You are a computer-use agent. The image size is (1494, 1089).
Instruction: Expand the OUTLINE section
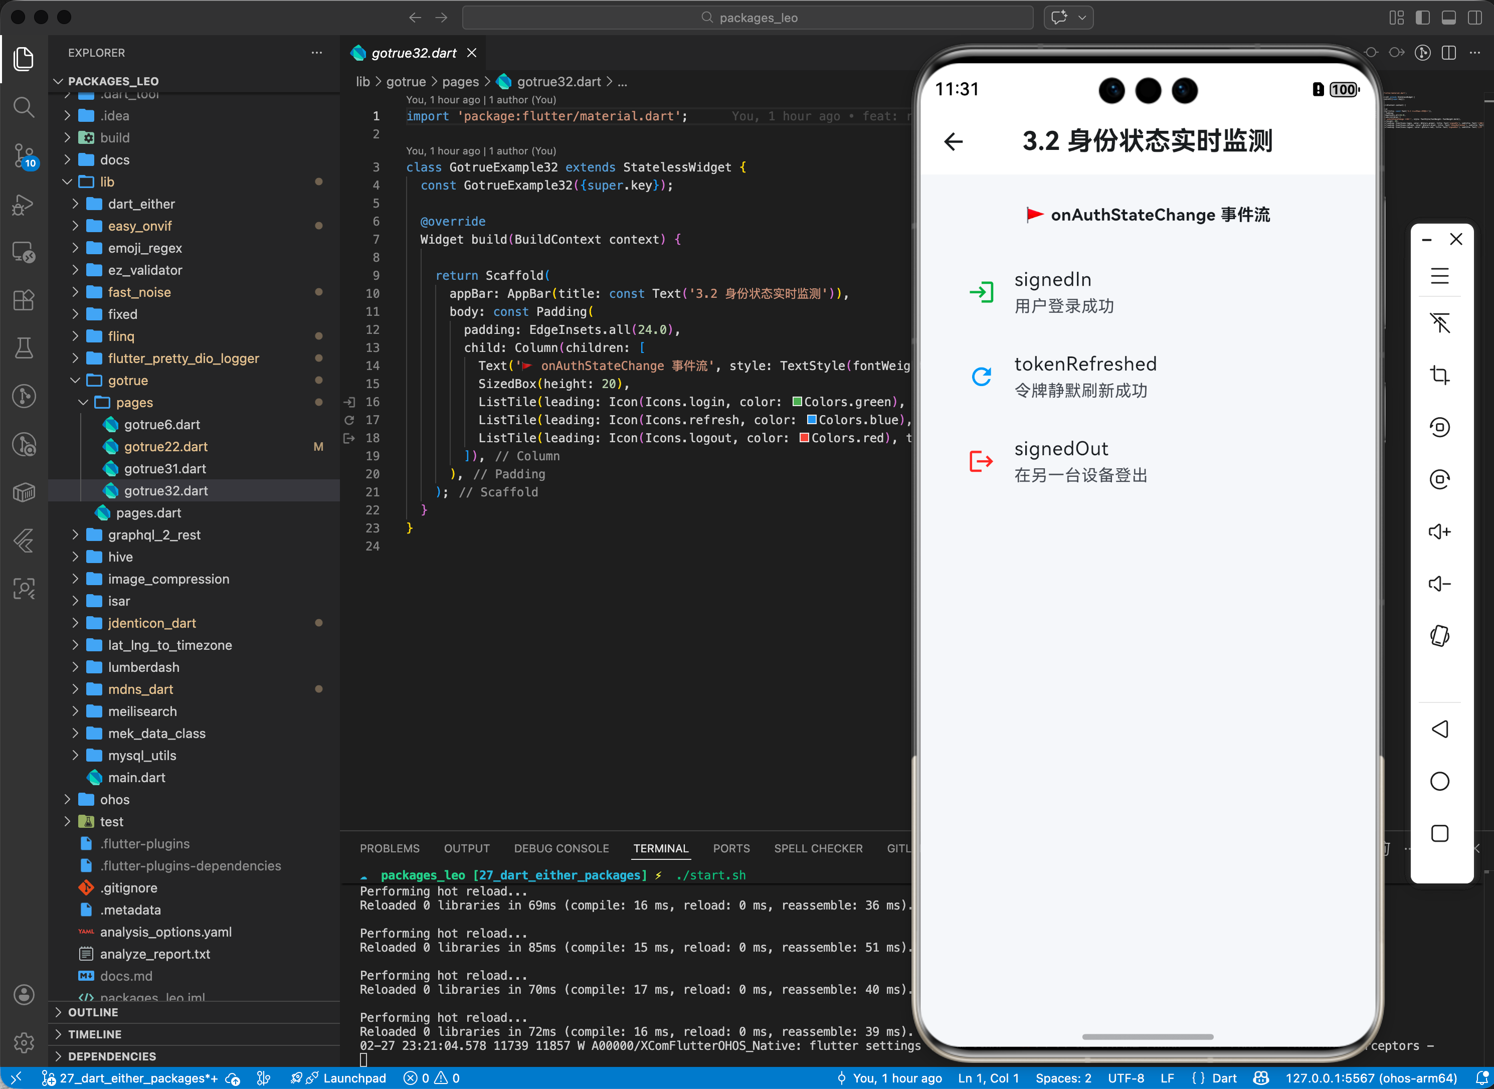[93, 1012]
